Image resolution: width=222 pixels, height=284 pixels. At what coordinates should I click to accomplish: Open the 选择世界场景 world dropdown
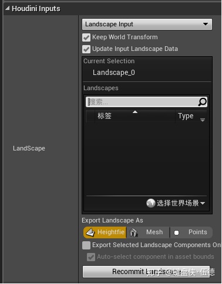pos(176,203)
